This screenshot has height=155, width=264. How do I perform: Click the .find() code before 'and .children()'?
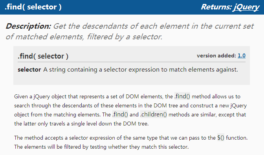tap(120, 114)
